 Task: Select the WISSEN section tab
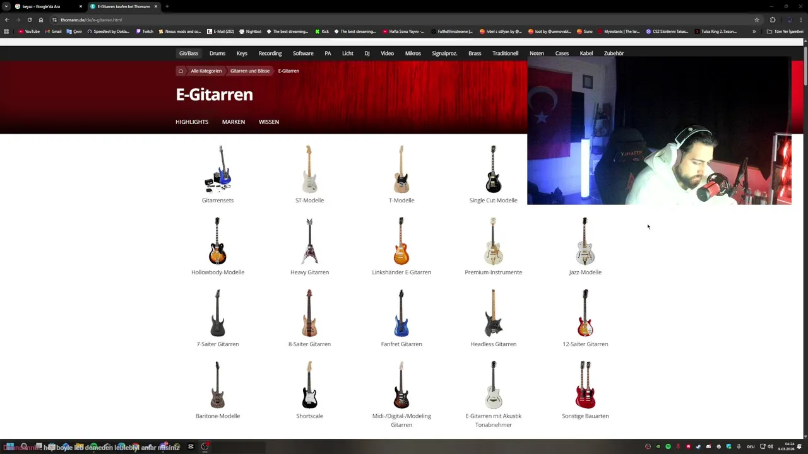coord(269,122)
